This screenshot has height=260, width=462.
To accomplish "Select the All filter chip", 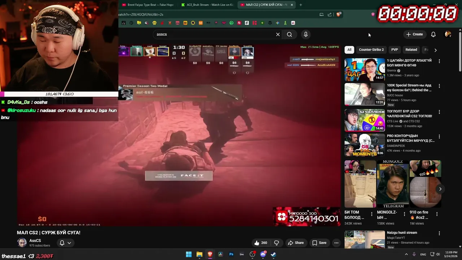I will 349,50.
